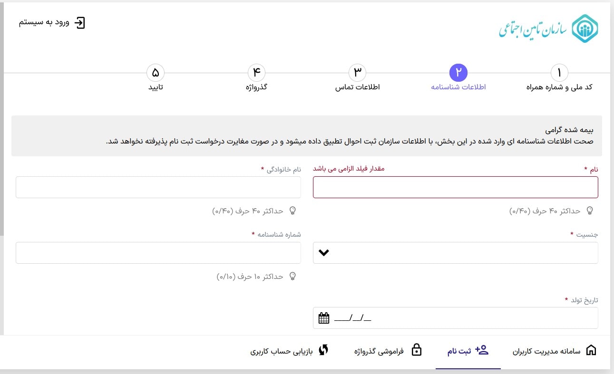This screenshot has width=614, height=374.
Task: Click the مقدار فیلد الزامی می باشد error message
Action: coord(348,169)
